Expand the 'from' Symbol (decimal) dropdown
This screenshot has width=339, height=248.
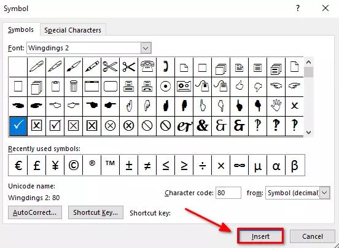tap(325, 193)
